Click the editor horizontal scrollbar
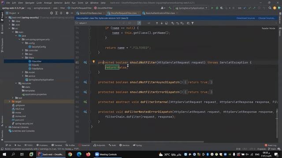Image resolution: width=282 pixels, height=158 pixels. pyautogui.click(x=148, y=142)
